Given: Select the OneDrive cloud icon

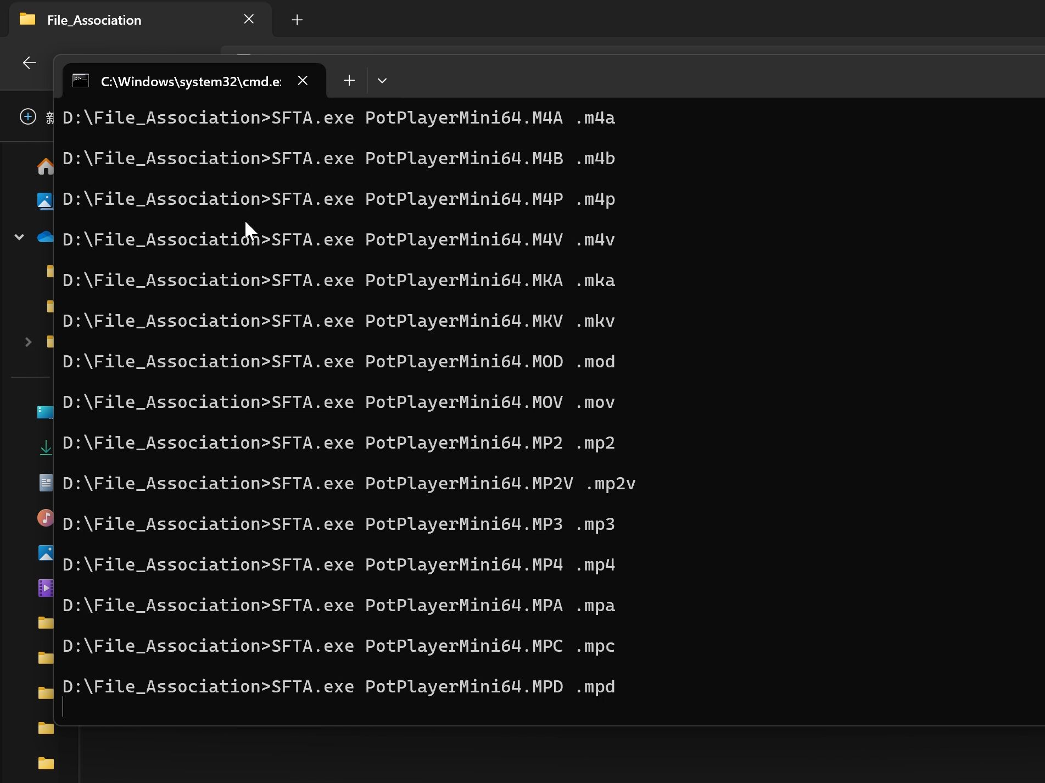Looking at the screenshot, I should coord(44,237).
